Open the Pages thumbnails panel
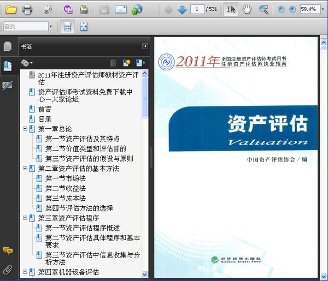328x281 pixels. (x=8, y=46)
